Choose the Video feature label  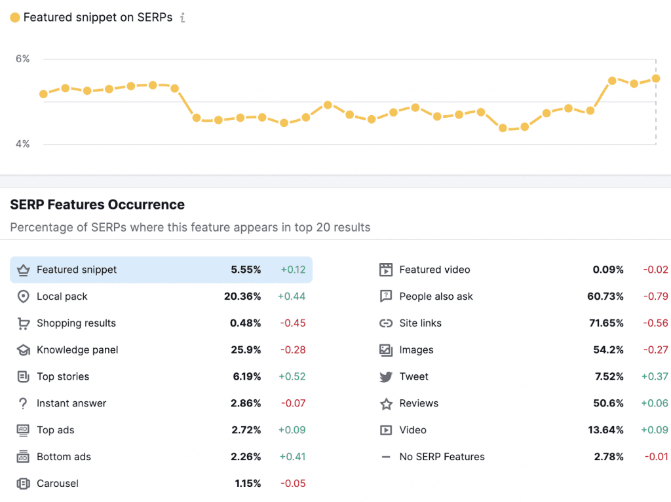tap(413, 431)
